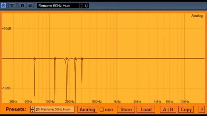Switch settings with A | B button
This screenshot has height=116, width=207.
pos(168,110)
